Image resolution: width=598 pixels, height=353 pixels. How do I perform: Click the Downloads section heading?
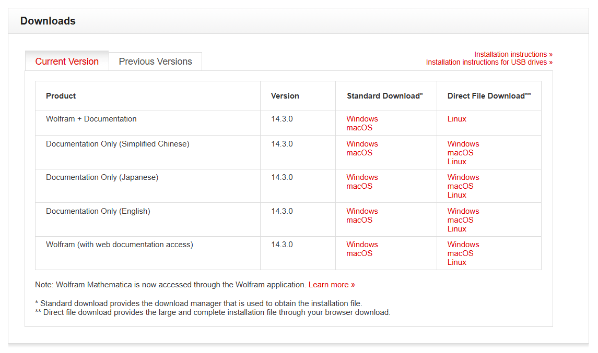tap(48, 21)
